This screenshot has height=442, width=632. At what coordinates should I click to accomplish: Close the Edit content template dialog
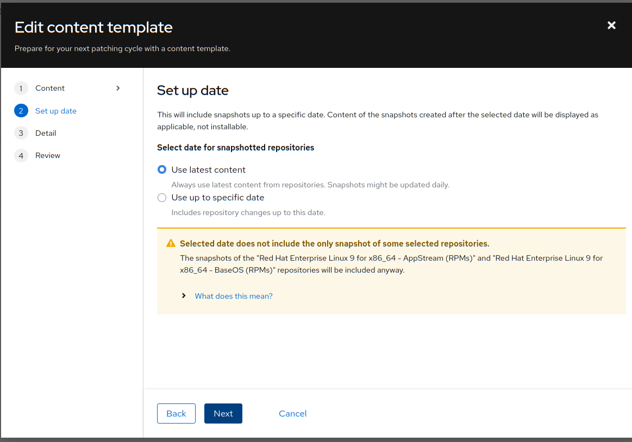click(611, 25)
